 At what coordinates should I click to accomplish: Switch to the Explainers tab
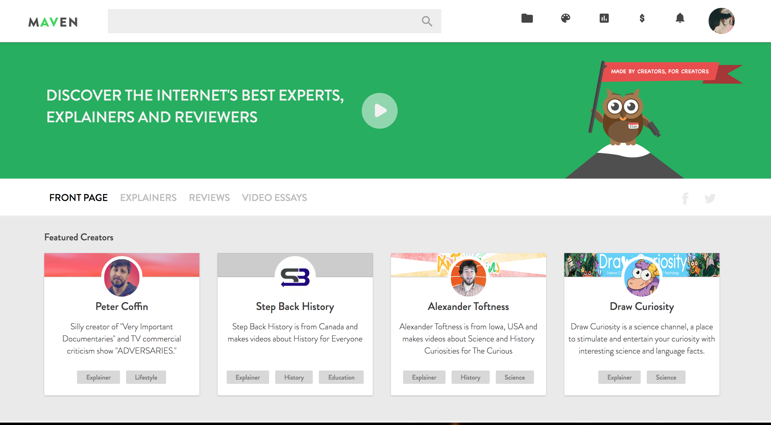click(x=149, y=198)
